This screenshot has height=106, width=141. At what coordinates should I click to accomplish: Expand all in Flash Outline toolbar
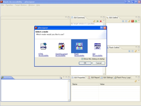[x=129, y=51]
